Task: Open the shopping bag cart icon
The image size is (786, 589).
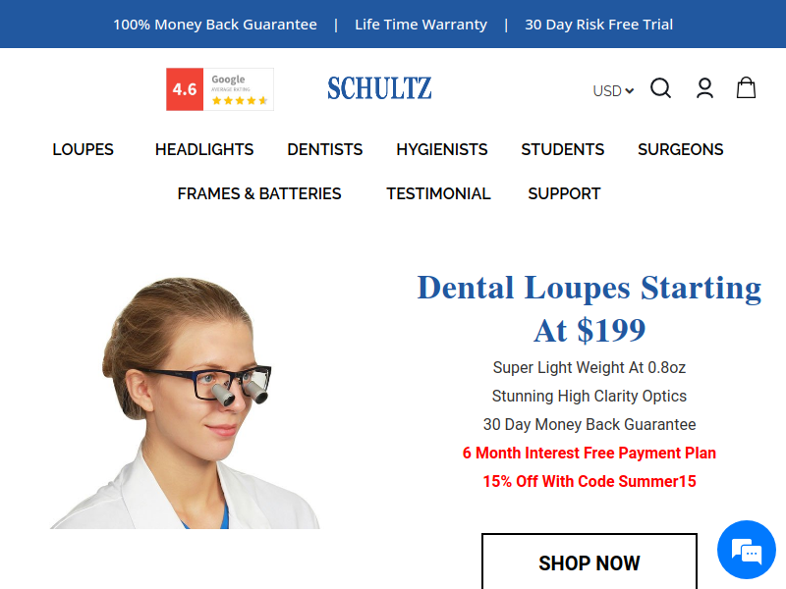Action: click(746, 87)
